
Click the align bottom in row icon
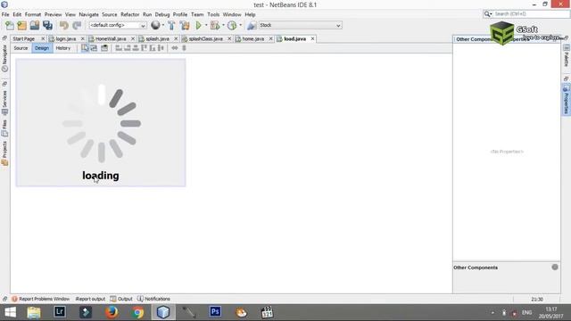pyautogui.click(x=153, y=48)
